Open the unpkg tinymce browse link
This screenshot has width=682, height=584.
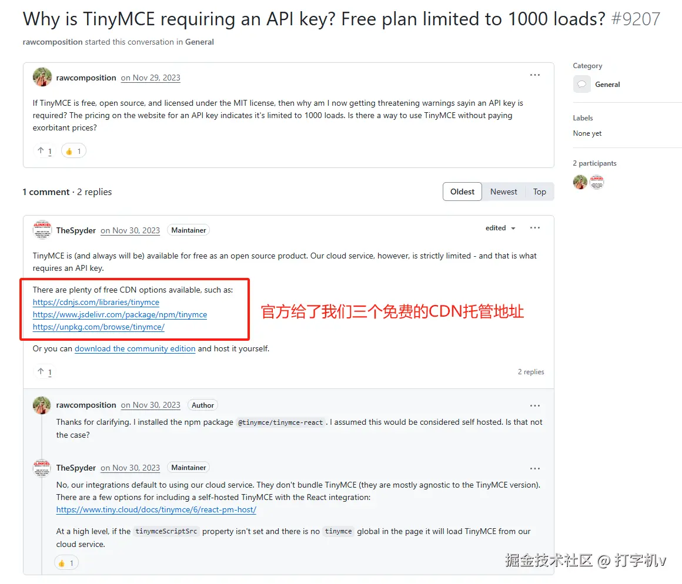pos(98,327)
